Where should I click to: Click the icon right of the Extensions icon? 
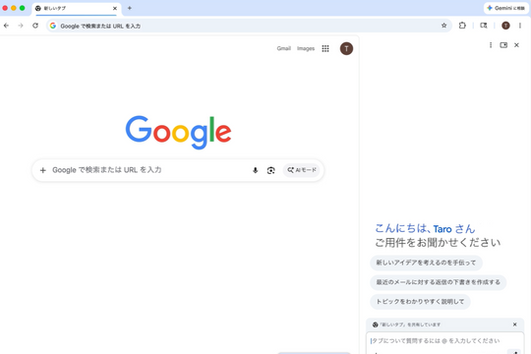(484, 26)
